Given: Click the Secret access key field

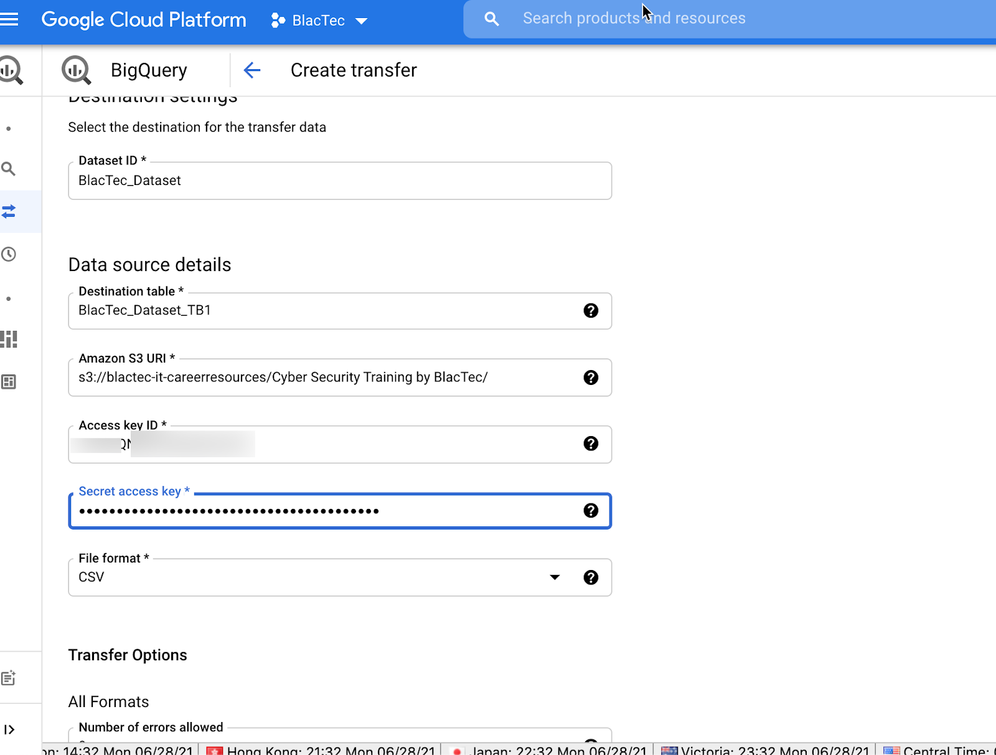Looking at the screenshot, I should [340, 511].
